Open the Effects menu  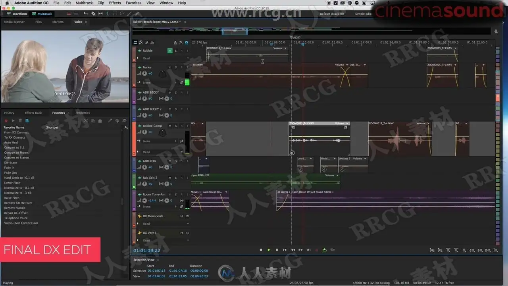(x=115, y=3)
